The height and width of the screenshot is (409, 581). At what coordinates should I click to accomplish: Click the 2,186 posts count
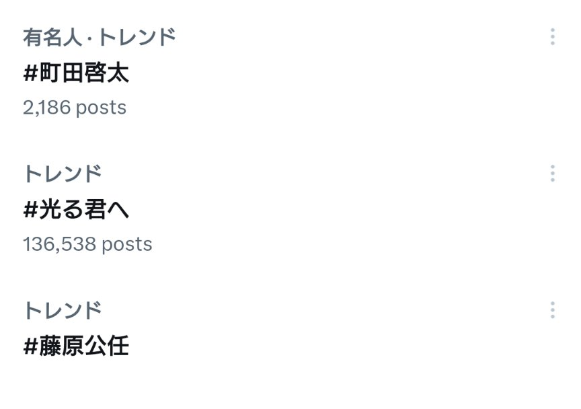click(x=75, y=108)
